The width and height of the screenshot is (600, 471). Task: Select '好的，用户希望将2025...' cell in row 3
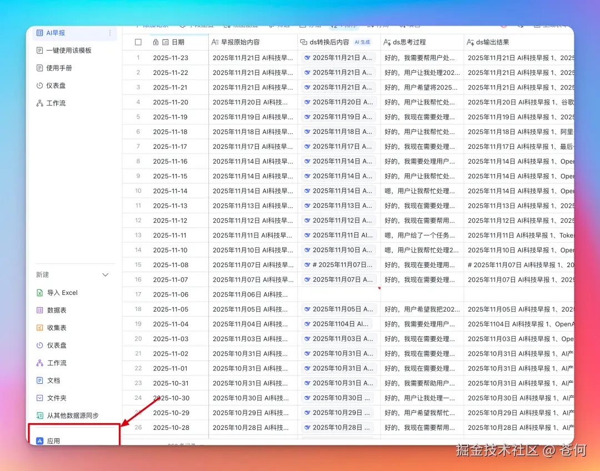[422, 87]
